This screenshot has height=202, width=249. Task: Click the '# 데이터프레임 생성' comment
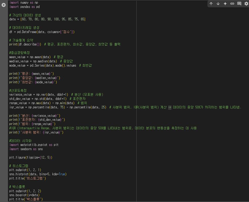coord(24,27)
